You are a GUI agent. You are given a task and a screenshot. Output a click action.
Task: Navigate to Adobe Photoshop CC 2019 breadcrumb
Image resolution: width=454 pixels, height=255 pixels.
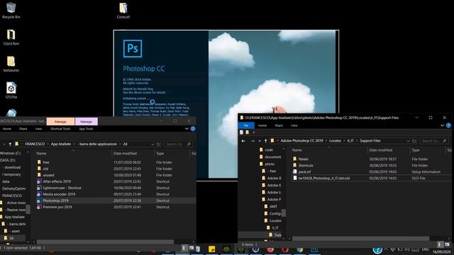301,141
